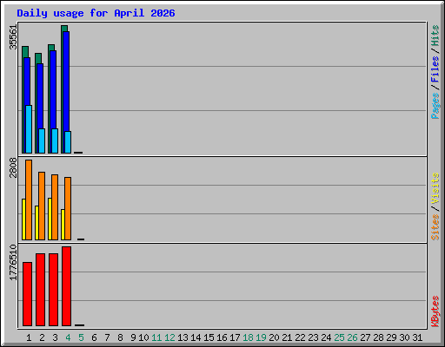Click the day 3 cyan pages bar
This screenshot has width=445, height=347.
coord(55,141)
